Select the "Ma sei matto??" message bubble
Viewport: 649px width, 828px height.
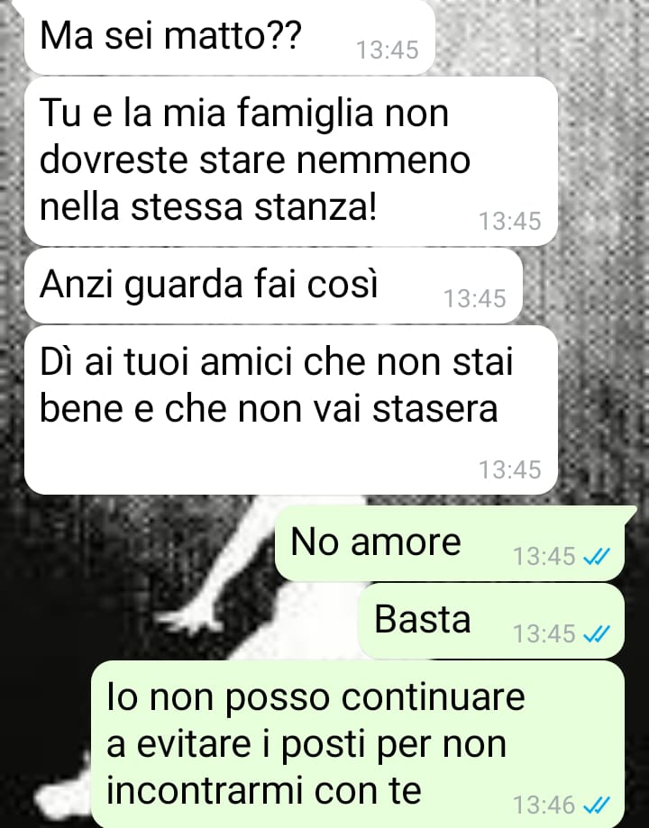pos(229,36)
